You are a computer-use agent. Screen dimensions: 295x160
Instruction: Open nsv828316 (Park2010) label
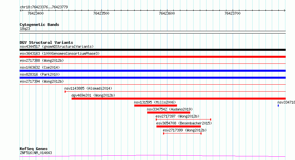[x=40, y=74]
